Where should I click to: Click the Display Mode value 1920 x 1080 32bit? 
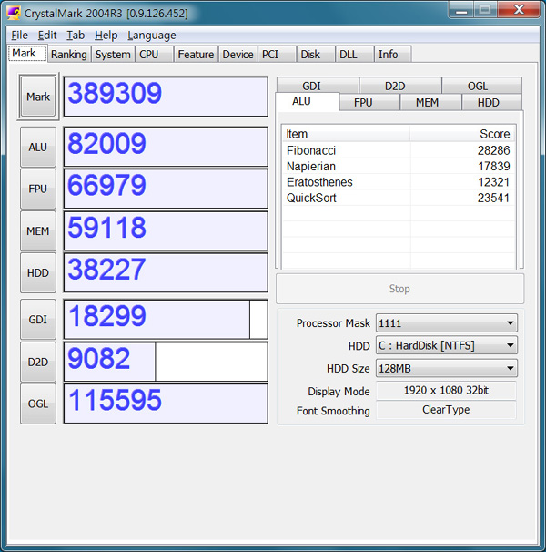coord(446,391)
